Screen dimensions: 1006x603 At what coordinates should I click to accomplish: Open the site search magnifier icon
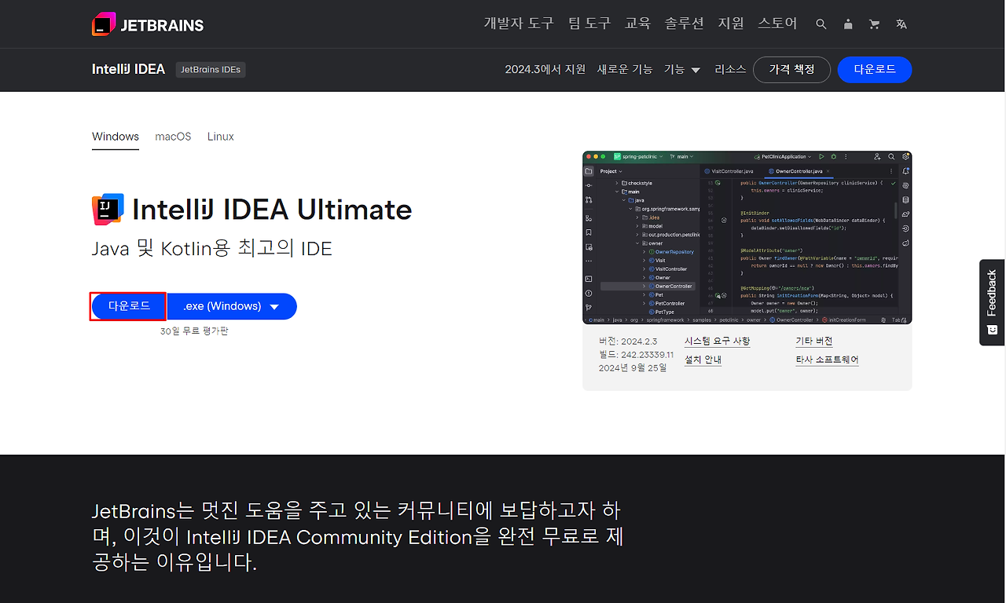coord(821,24)
